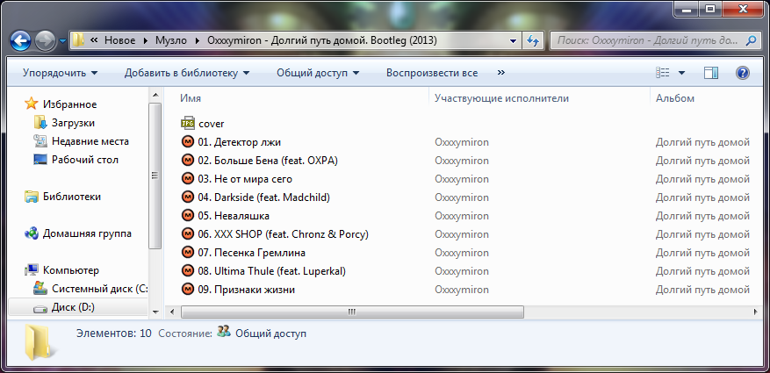Click the Библиотеки icon

coord(32,197)
